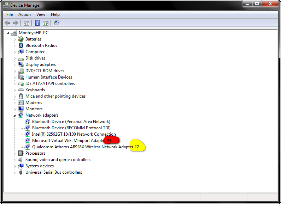Click the Forward arrow toolbar icon

pos(16,23)
